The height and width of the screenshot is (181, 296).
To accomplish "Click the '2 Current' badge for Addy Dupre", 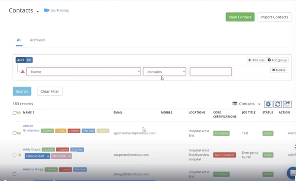I will [x=48, y=149].
